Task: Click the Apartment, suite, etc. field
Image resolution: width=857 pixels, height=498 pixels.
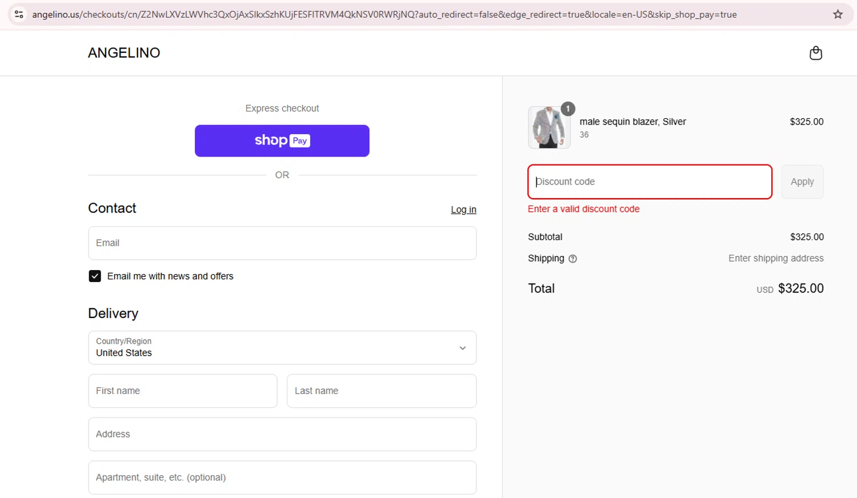Action: click(282, 478)
